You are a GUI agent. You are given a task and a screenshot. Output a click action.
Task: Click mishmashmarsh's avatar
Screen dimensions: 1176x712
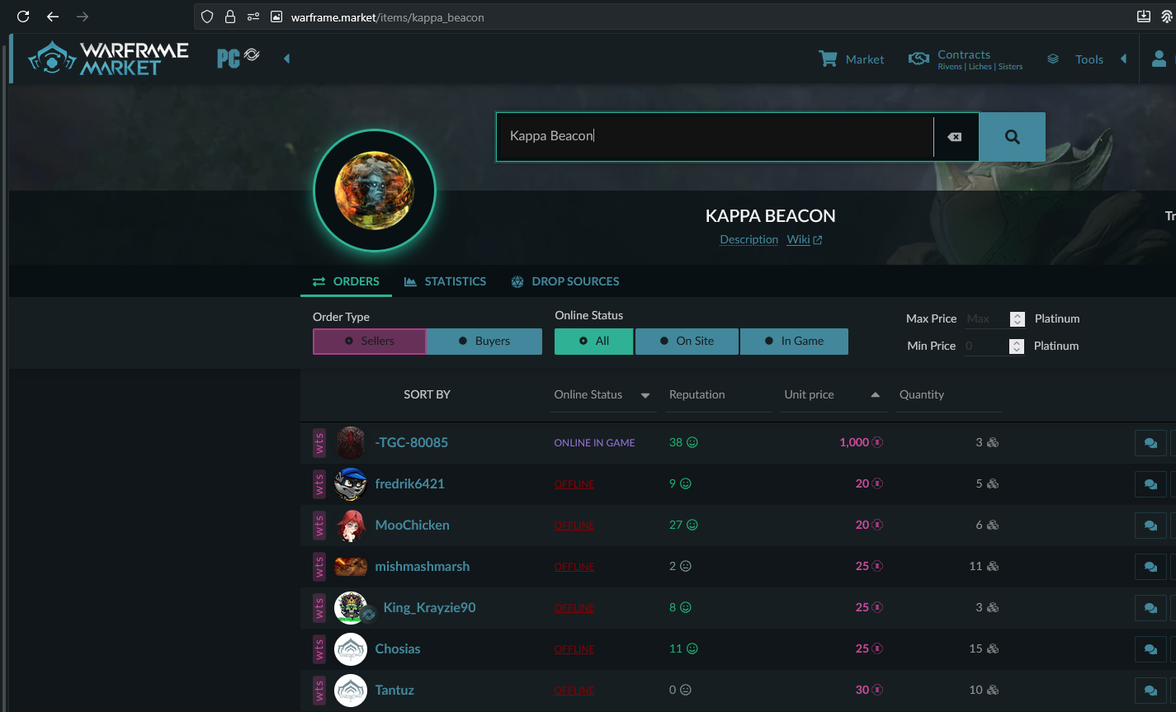click(351, 567)
